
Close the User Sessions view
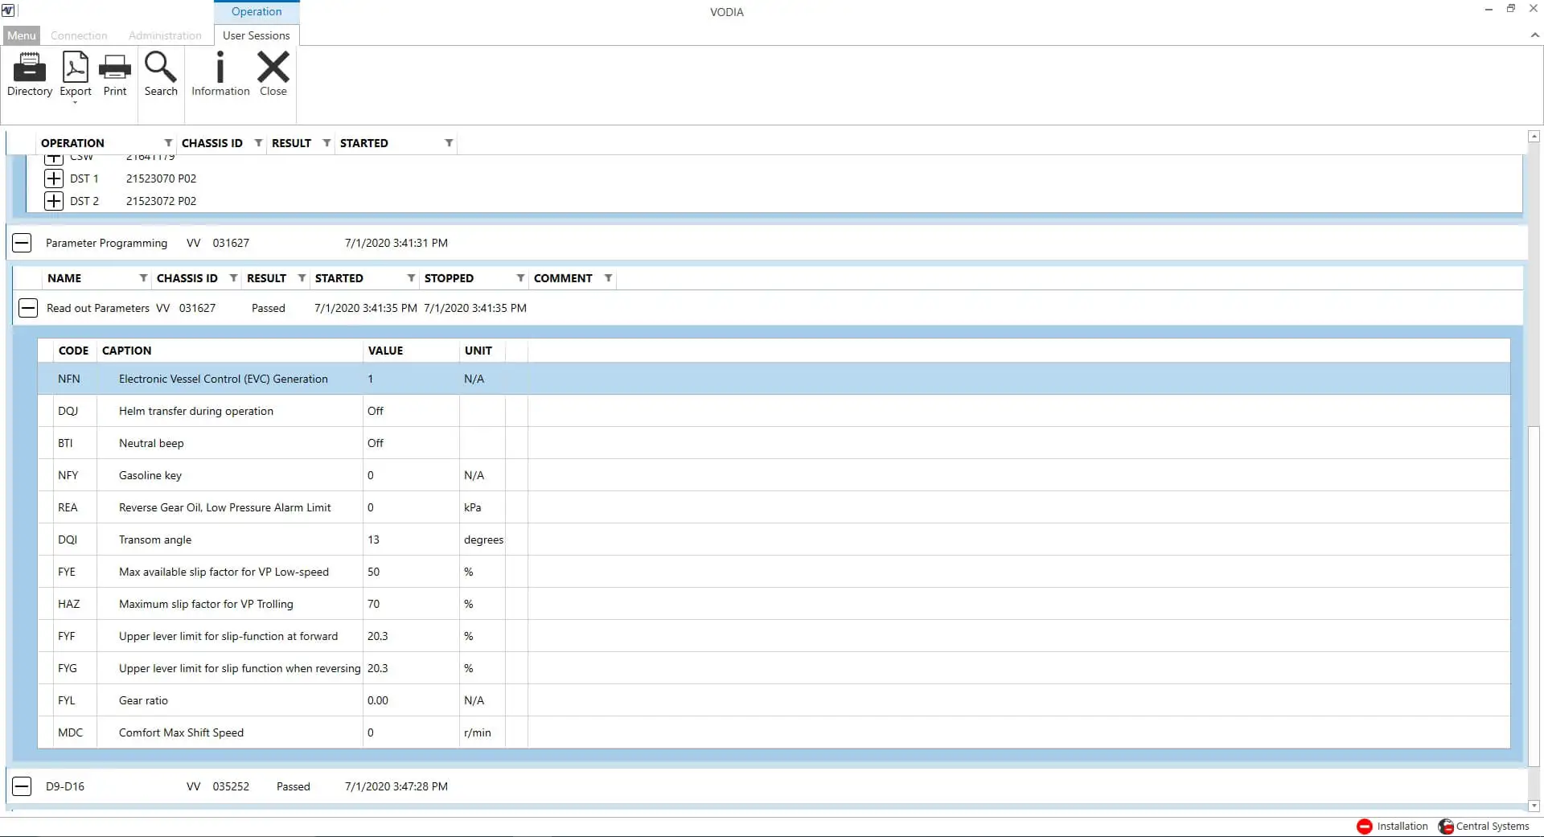coord(273,71)
